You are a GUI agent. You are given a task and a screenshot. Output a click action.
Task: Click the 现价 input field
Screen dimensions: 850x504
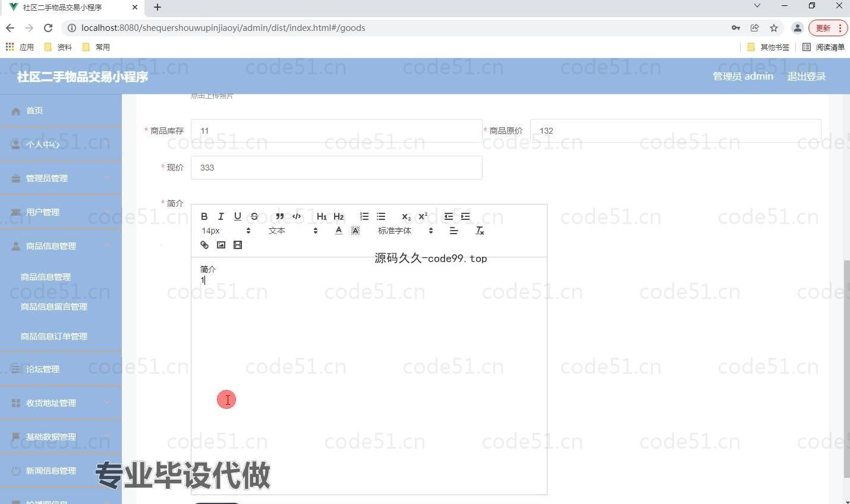336,168
